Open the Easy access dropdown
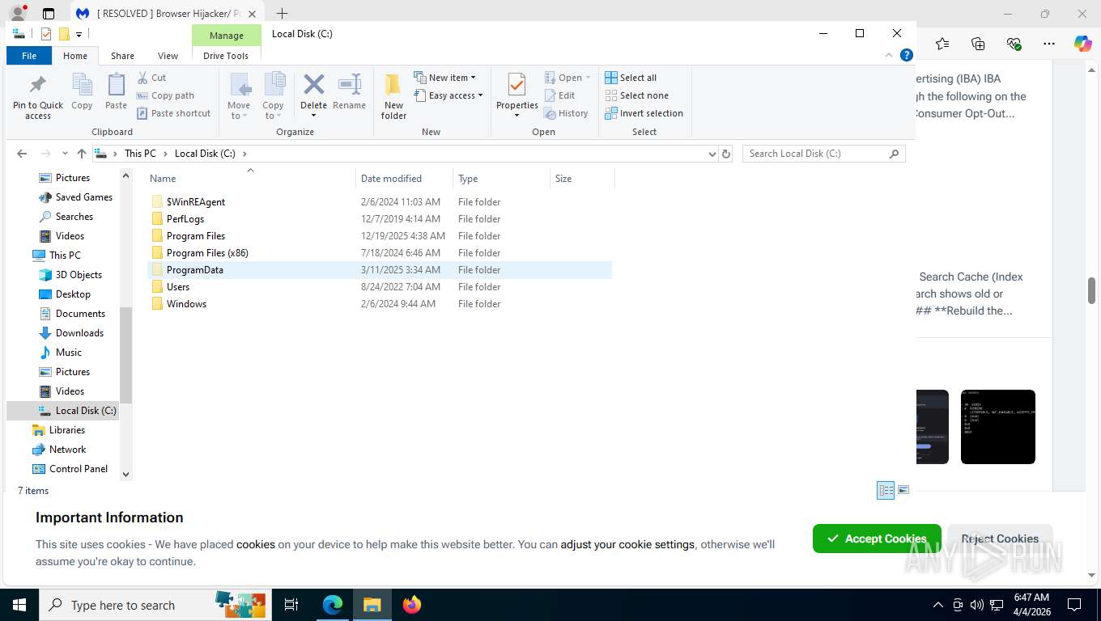The height and width of the screenshot is (621, 1101). pyautogui.click(x=448, y=95)
